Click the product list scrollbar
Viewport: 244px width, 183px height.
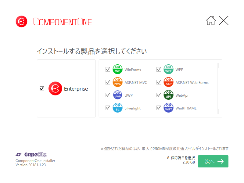tap(218, 88)
